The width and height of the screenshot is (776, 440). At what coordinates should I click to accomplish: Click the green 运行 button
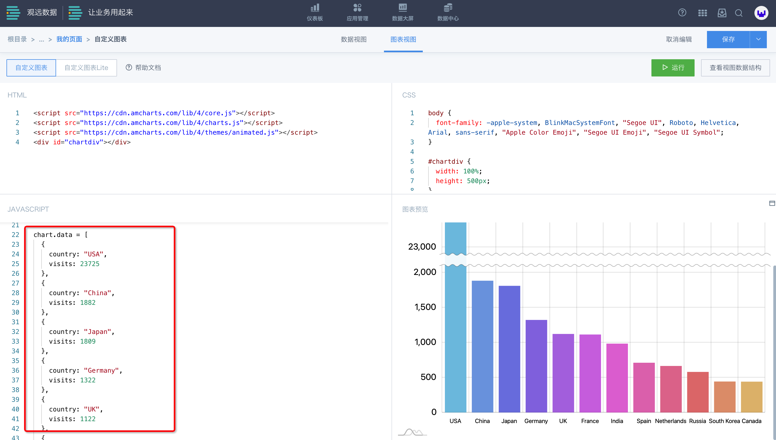(673, 68)
